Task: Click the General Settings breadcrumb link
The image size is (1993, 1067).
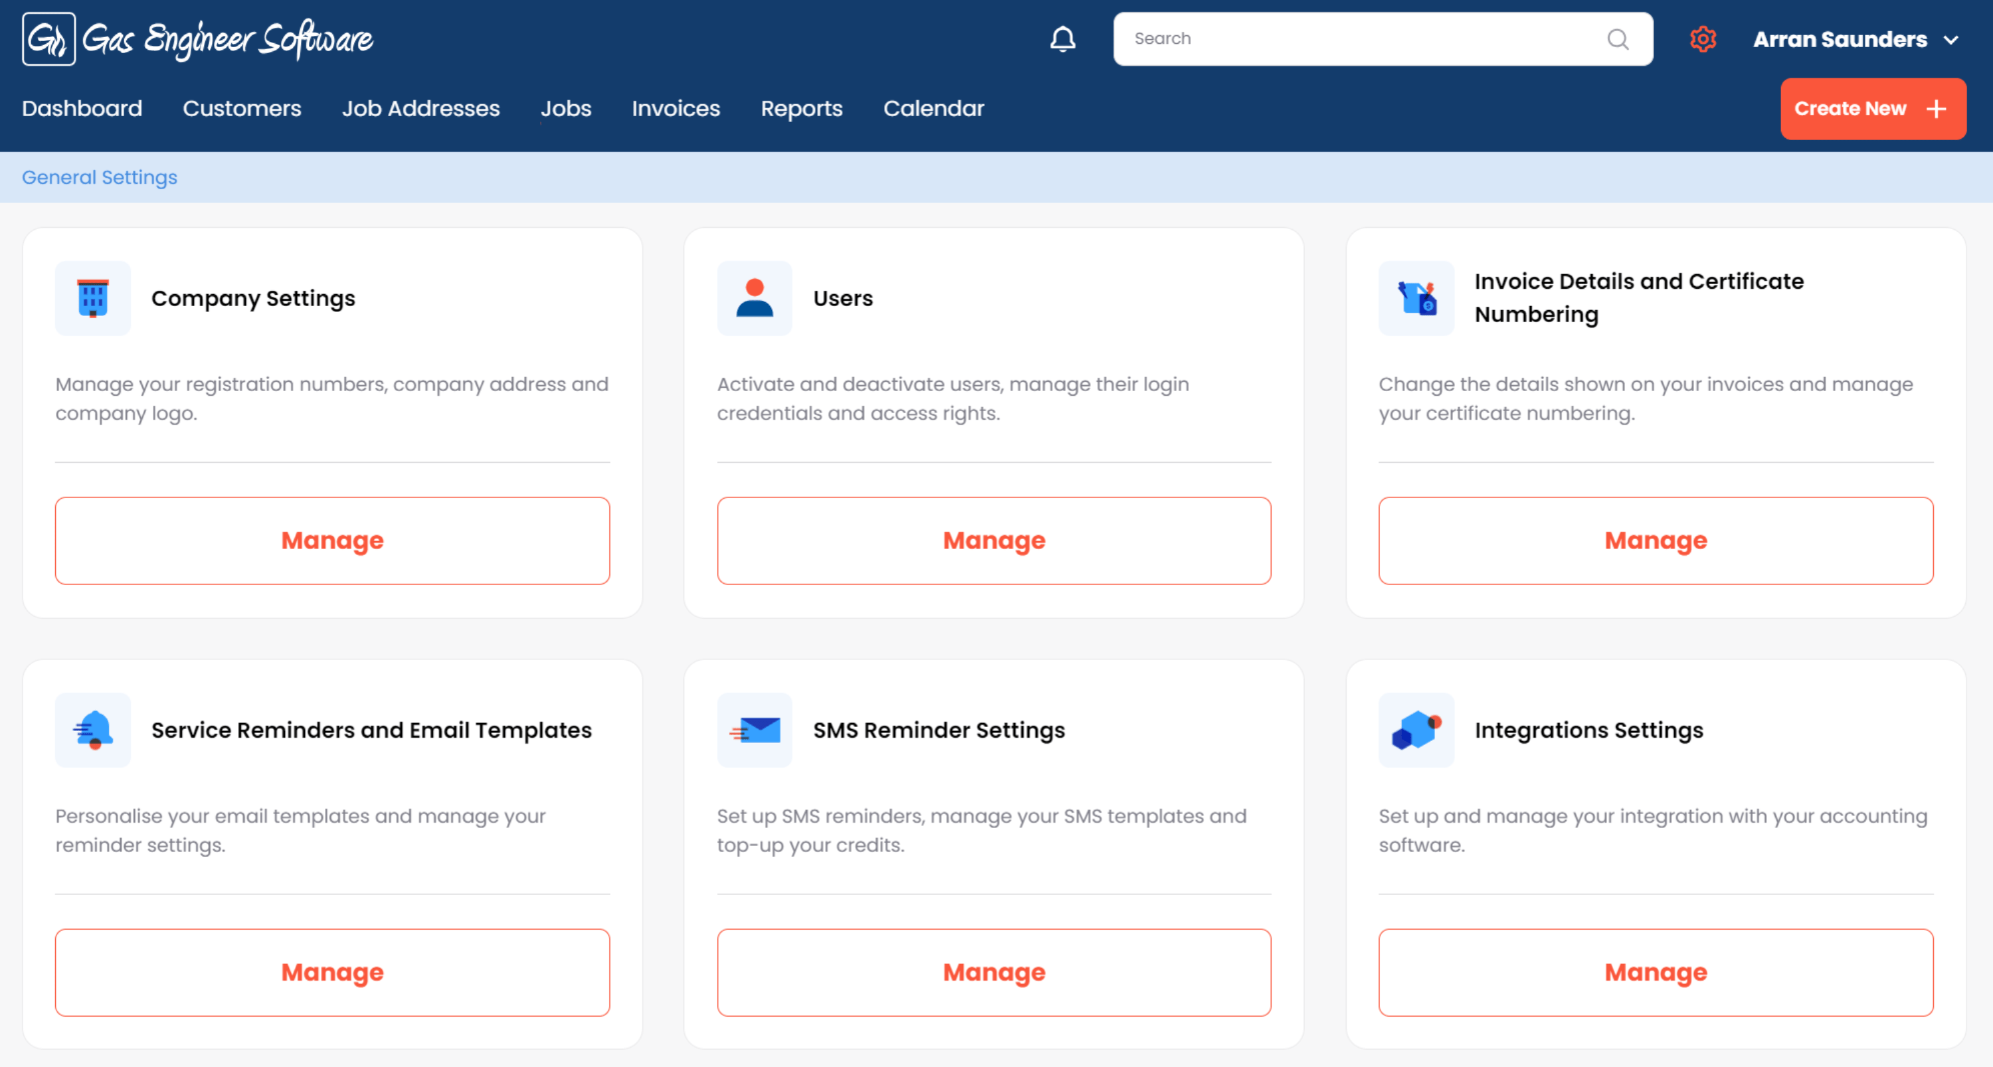Action: tap(99, 177)
